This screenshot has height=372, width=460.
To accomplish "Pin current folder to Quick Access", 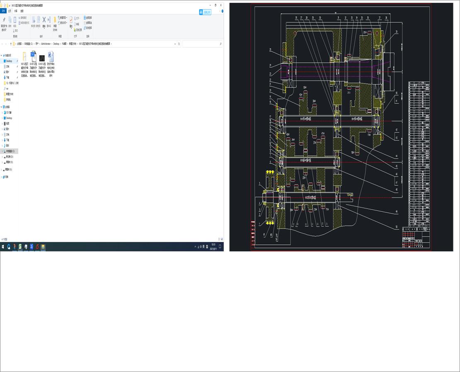I will (x=4, y=20).
